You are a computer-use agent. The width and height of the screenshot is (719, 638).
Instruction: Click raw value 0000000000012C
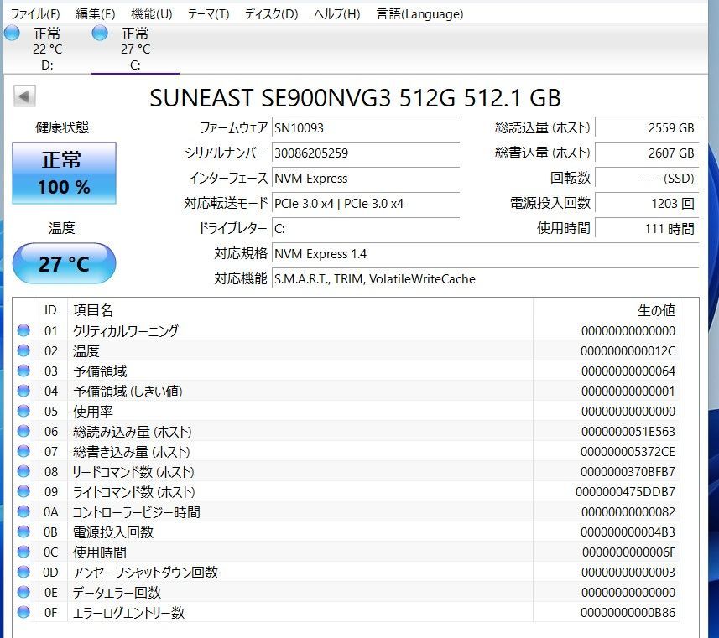[628, 351]
